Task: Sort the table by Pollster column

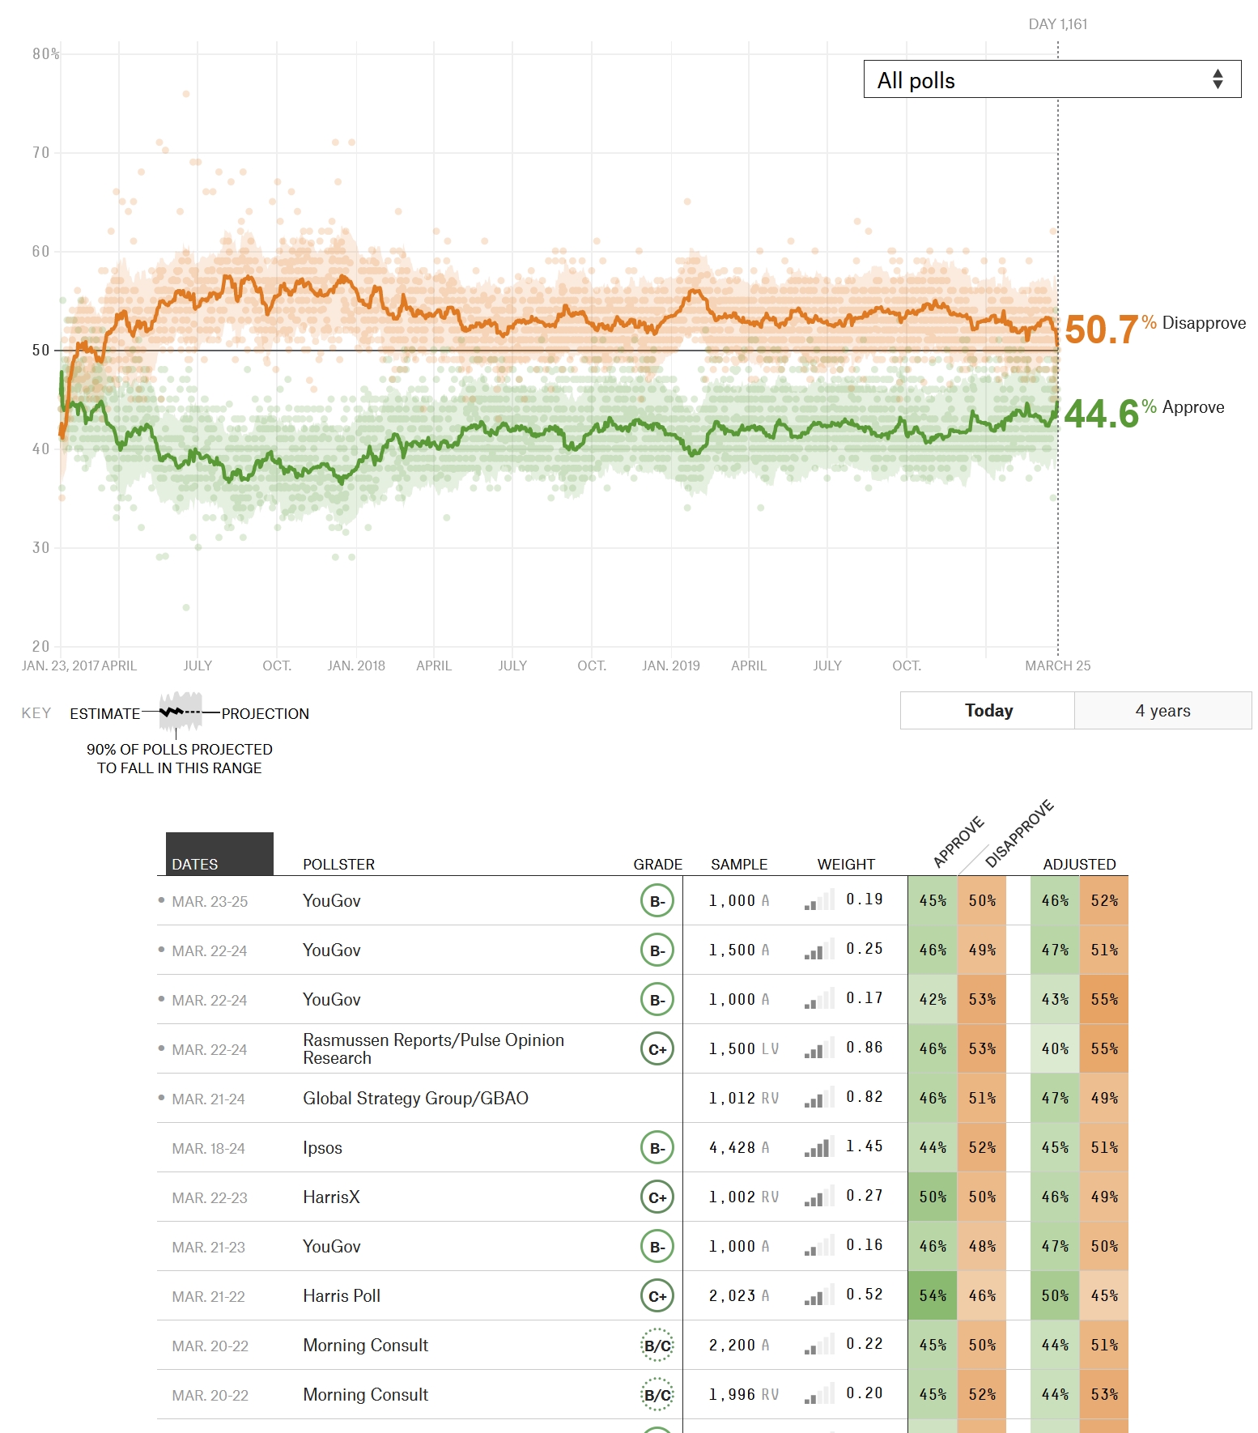Action: (338, 864)
